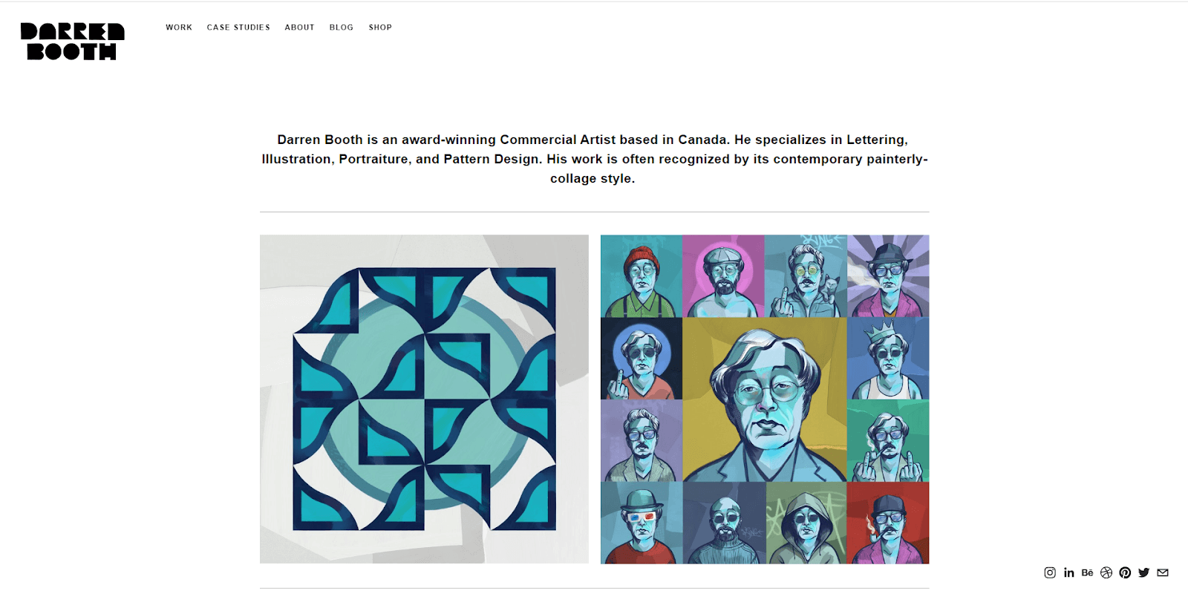The image size is (1188, 591).
Task: Select CASE STUDIES in the navigation
Action: click(x=238, y=27)
